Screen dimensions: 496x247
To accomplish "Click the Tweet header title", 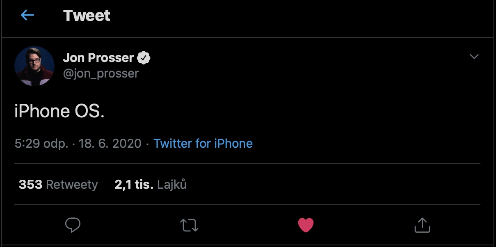I will click(x=87, y=16).
